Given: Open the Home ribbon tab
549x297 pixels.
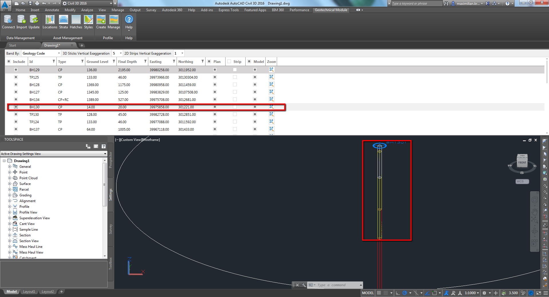Looking at the screenshot, I should click(x=20, y=10).
